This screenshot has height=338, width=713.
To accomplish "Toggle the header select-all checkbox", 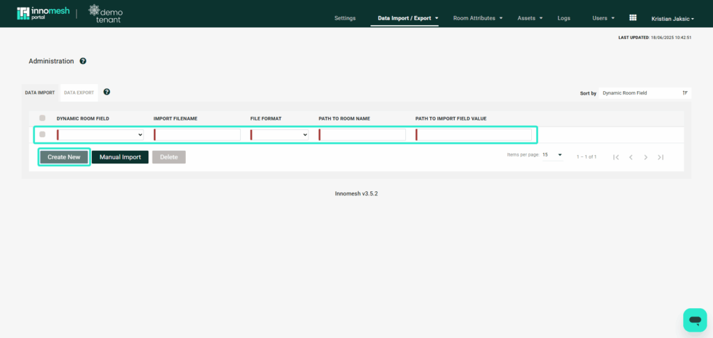I will [x=42, y=118].
